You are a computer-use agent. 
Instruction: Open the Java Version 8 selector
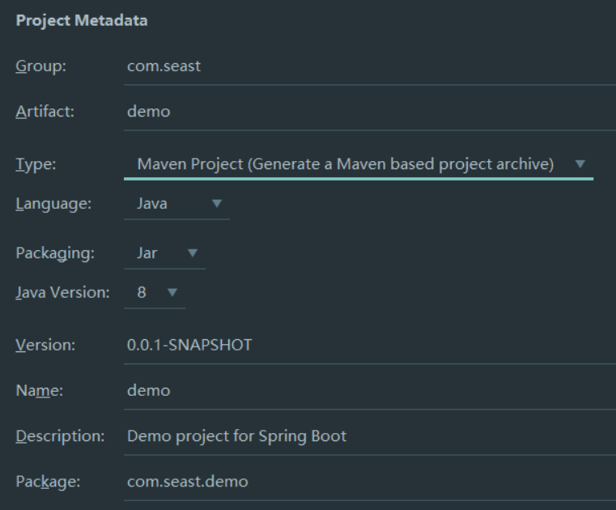155,293
